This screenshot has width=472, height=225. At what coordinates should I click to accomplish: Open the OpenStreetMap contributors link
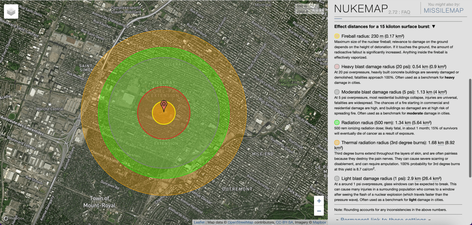[x=240, y=222]
